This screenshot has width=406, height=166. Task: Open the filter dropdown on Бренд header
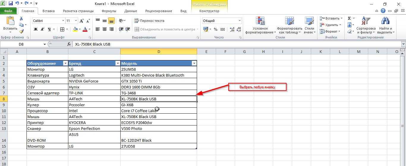click(118, 63)
